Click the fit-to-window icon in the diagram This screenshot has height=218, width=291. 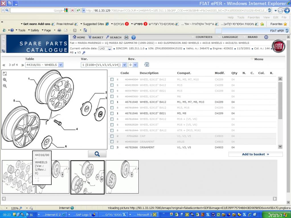(x=5, y=74)
